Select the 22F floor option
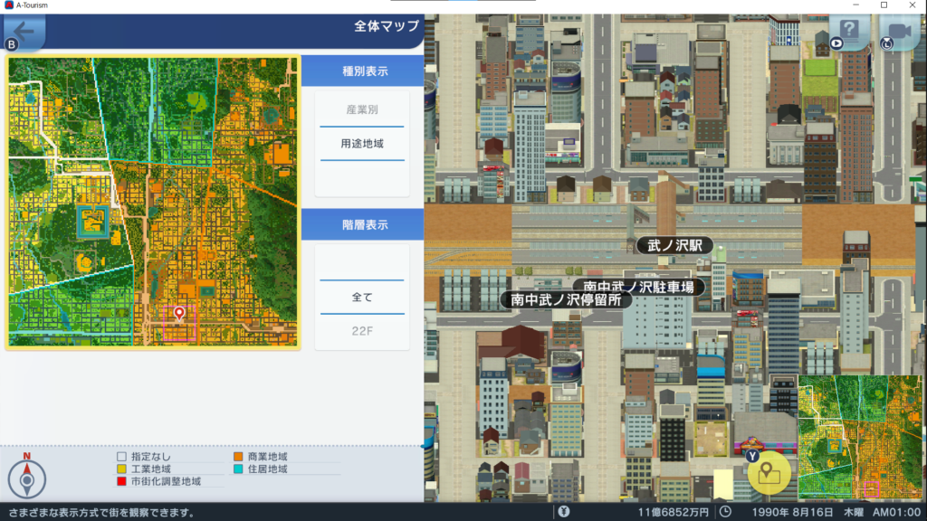 362,330
